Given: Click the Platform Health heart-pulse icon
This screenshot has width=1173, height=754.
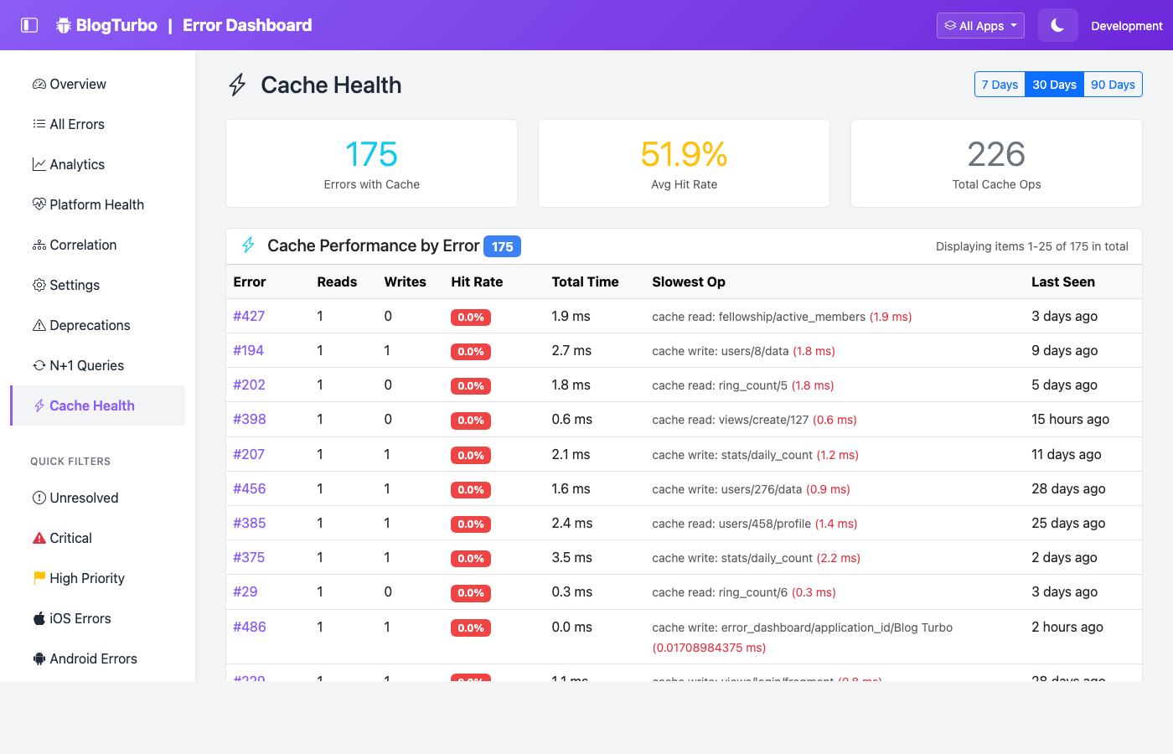Looking at the screenshot, I should [39, 204].
